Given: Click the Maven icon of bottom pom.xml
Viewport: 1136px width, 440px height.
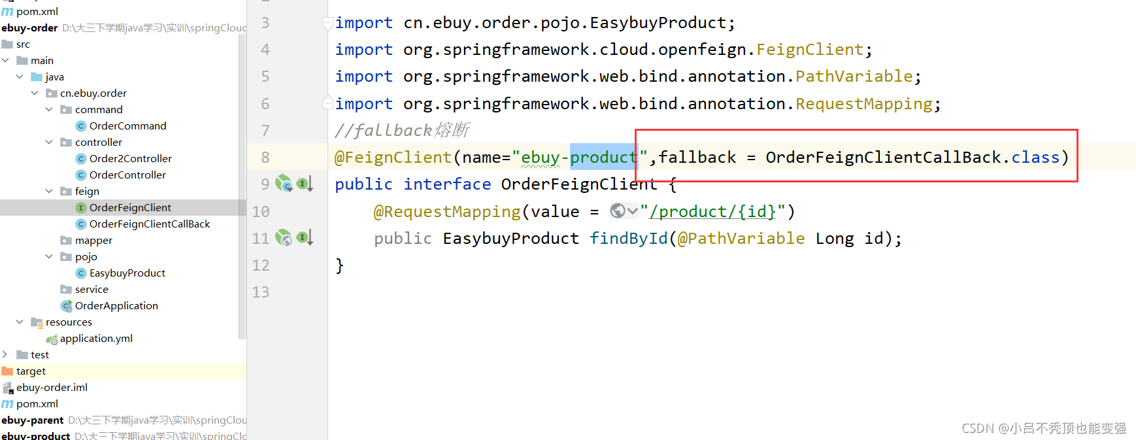Looking at the screenshot, I should tap(7, 404).
